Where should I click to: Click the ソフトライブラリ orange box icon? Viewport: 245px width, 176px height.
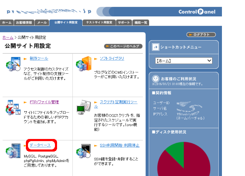84,64
